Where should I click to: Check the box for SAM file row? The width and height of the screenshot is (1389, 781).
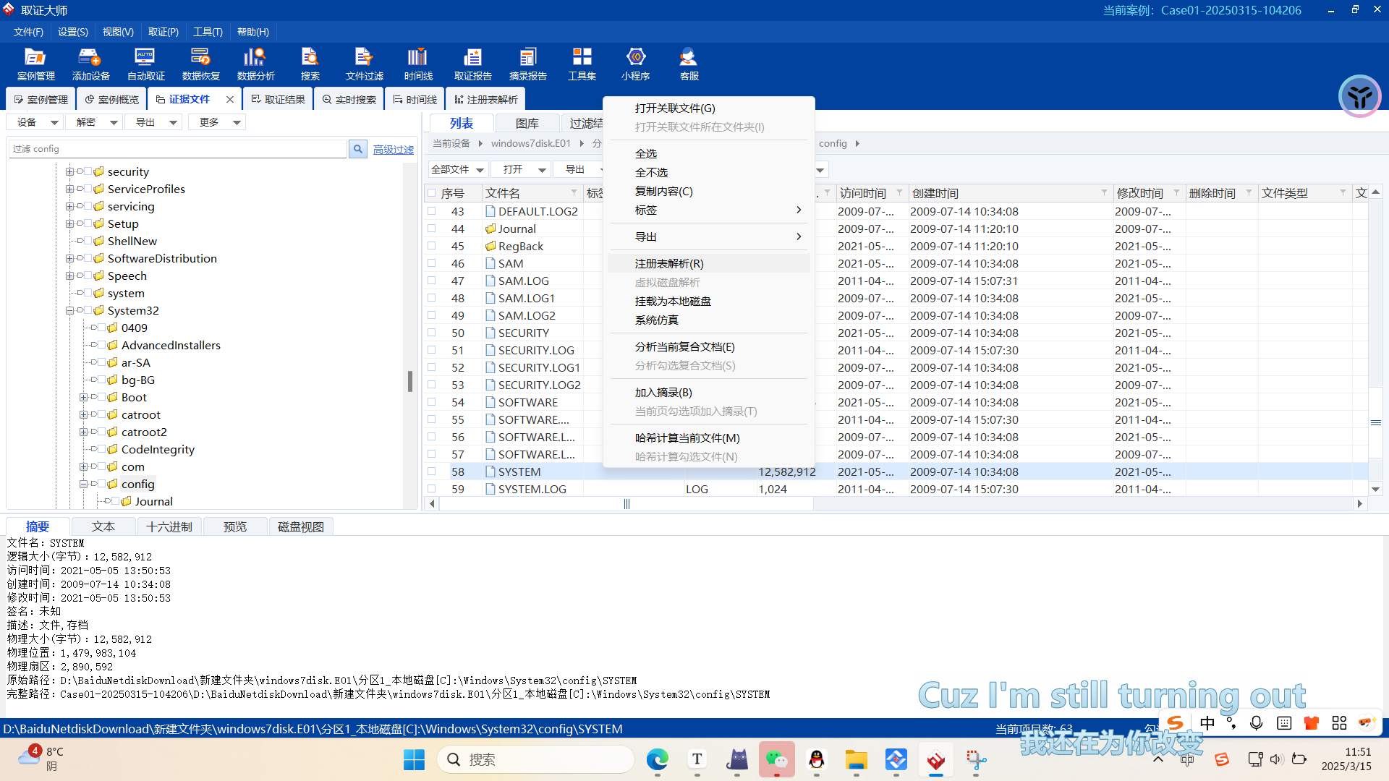coord(432,263)
